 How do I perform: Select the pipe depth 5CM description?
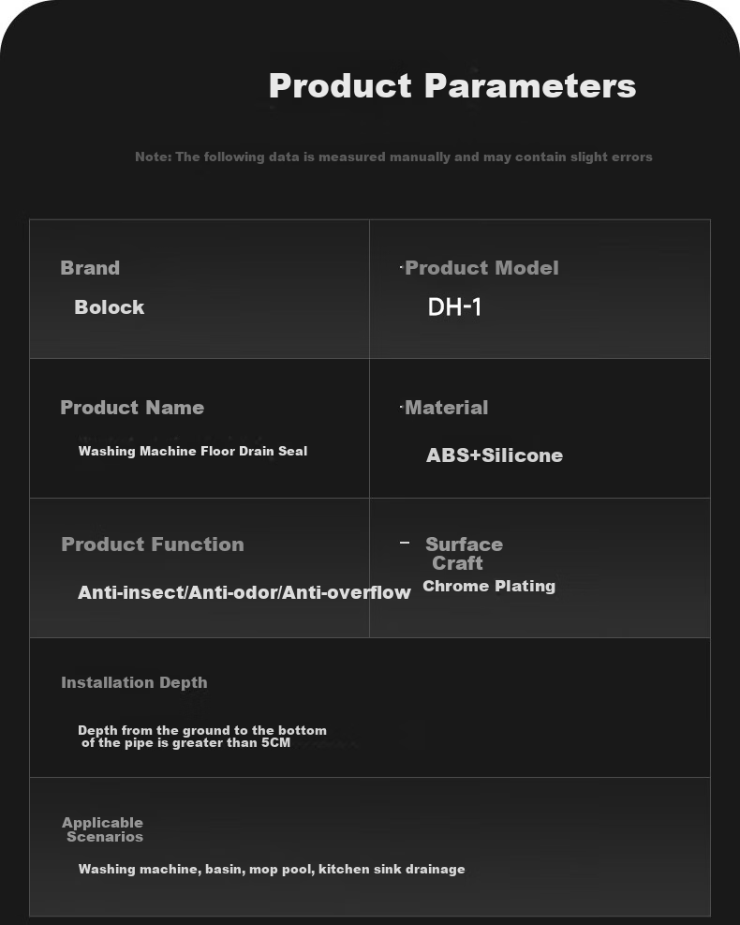[x=202, y=737]
